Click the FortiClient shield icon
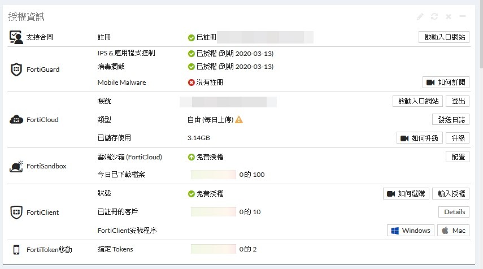This screenshot has height=269, width=483. pyautogui.click(x=16, y=212)
